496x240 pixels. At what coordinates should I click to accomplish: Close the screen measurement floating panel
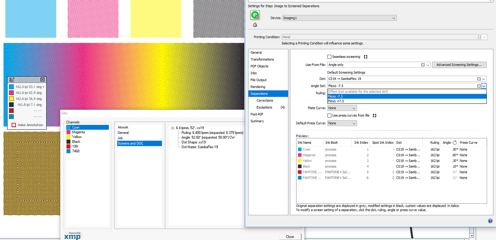(43, 80)
